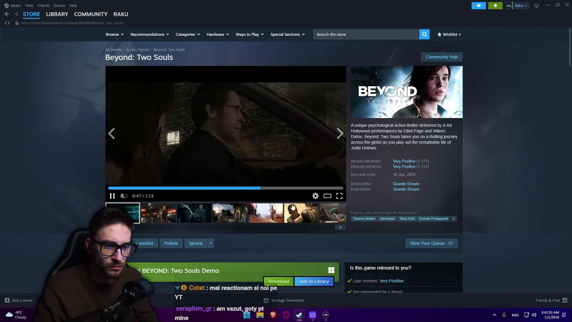Open File Explorer from the taskbar
This screenshot has height=322, width=572.
tap(260, 315)
